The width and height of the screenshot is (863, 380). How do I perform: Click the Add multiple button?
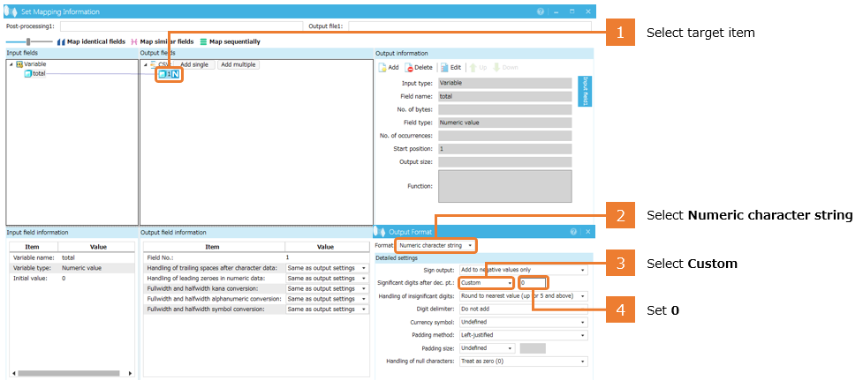click(x=238, y=64)
